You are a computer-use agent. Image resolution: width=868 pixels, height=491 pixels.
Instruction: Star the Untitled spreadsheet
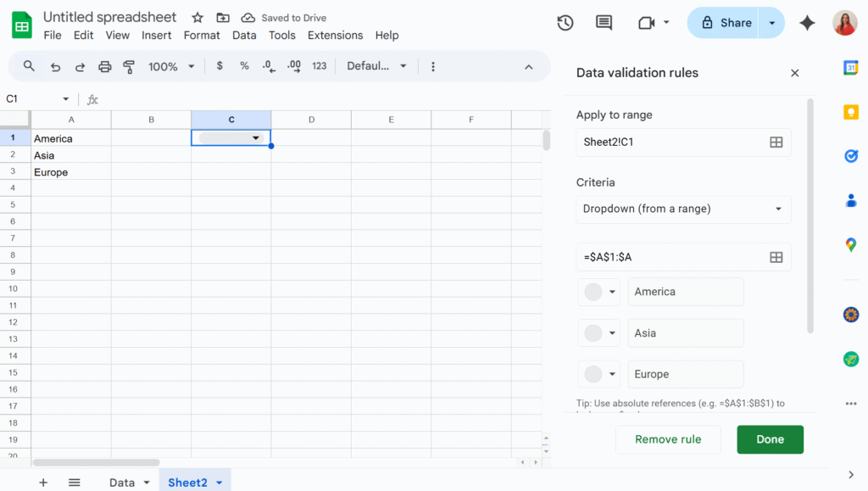198,18
